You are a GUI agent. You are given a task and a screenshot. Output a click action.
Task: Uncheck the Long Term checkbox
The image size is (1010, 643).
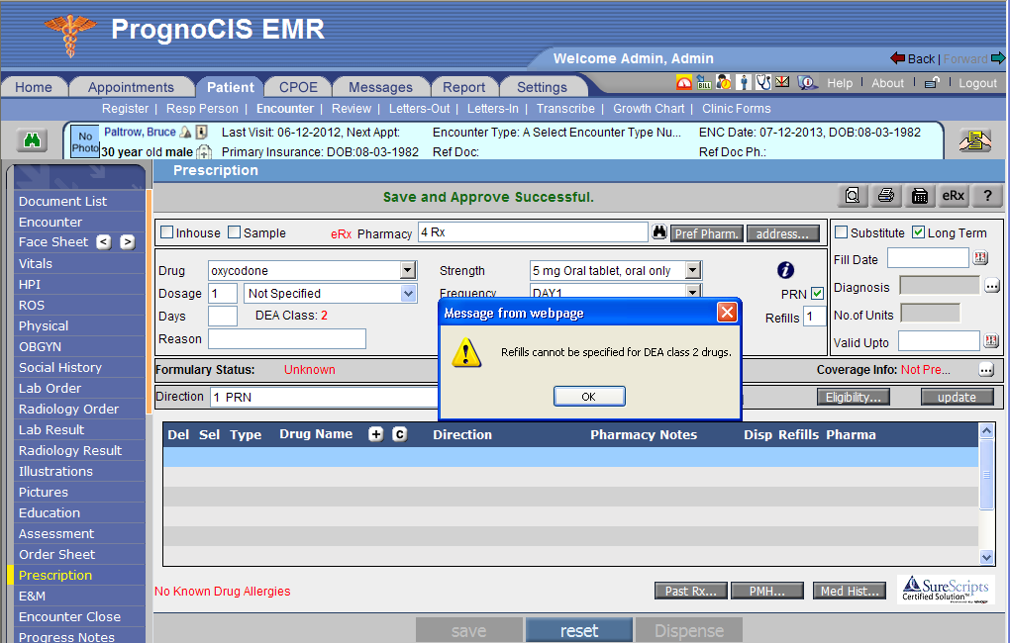(919, 232)
